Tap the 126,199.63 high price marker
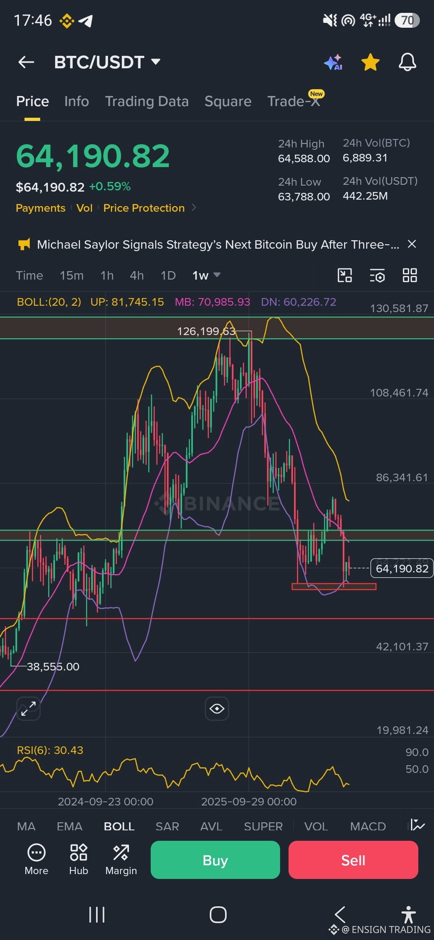Viewport: 434px width, 940px height. pos(206,331)
